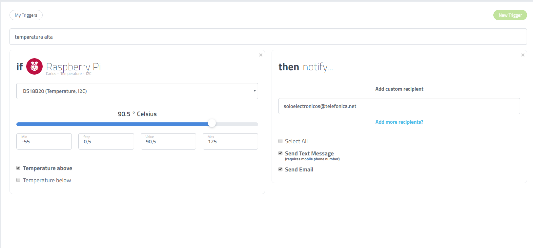Click the Value field showing 90,5

click(x=168, y=141)
